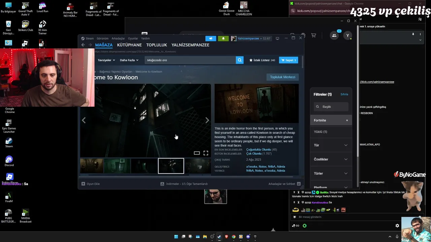Open Friends and Chat icon in Steam
This screenshot has width=431, height=242.
point(299,184)
